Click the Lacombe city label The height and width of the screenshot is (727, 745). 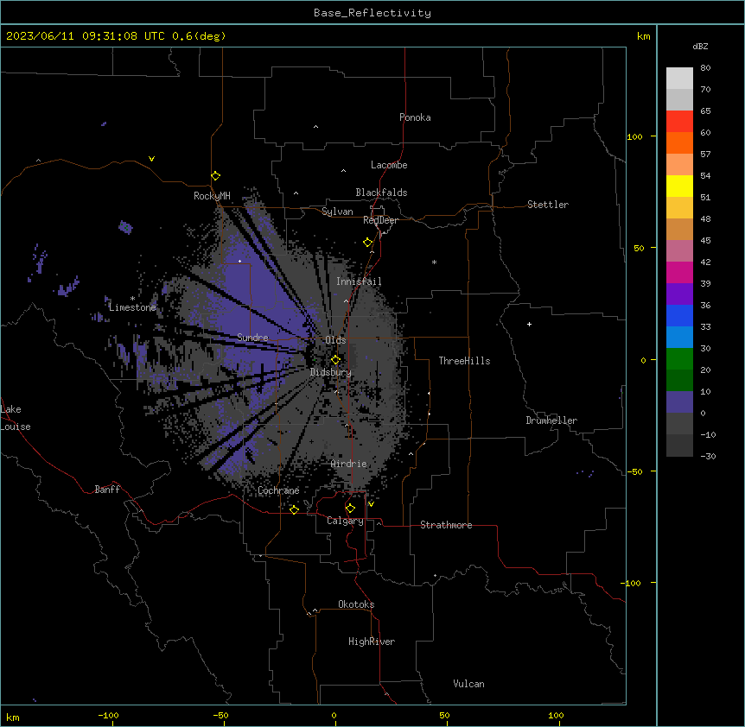click(389, 165)
